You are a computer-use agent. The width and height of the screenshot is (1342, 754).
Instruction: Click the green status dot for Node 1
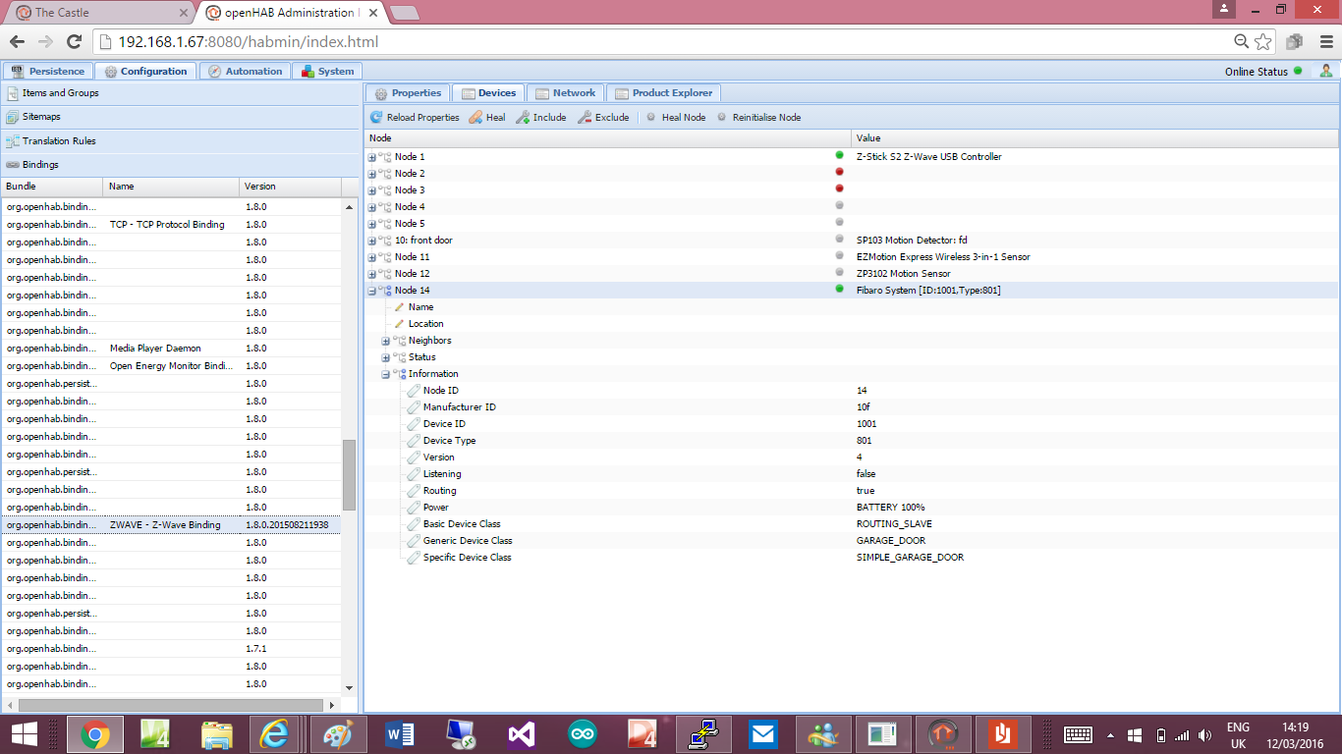[839, 155]
